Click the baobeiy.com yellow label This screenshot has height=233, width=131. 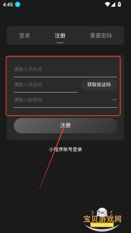[x=102, y=225]
